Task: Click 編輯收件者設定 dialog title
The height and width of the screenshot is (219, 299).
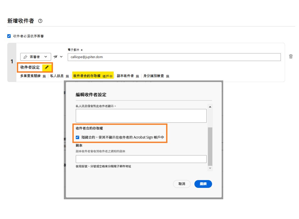Action: [x=91, y=94]
